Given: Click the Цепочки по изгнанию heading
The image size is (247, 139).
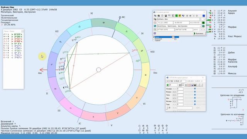Looking at the screenshot, I should pos(232,114).
